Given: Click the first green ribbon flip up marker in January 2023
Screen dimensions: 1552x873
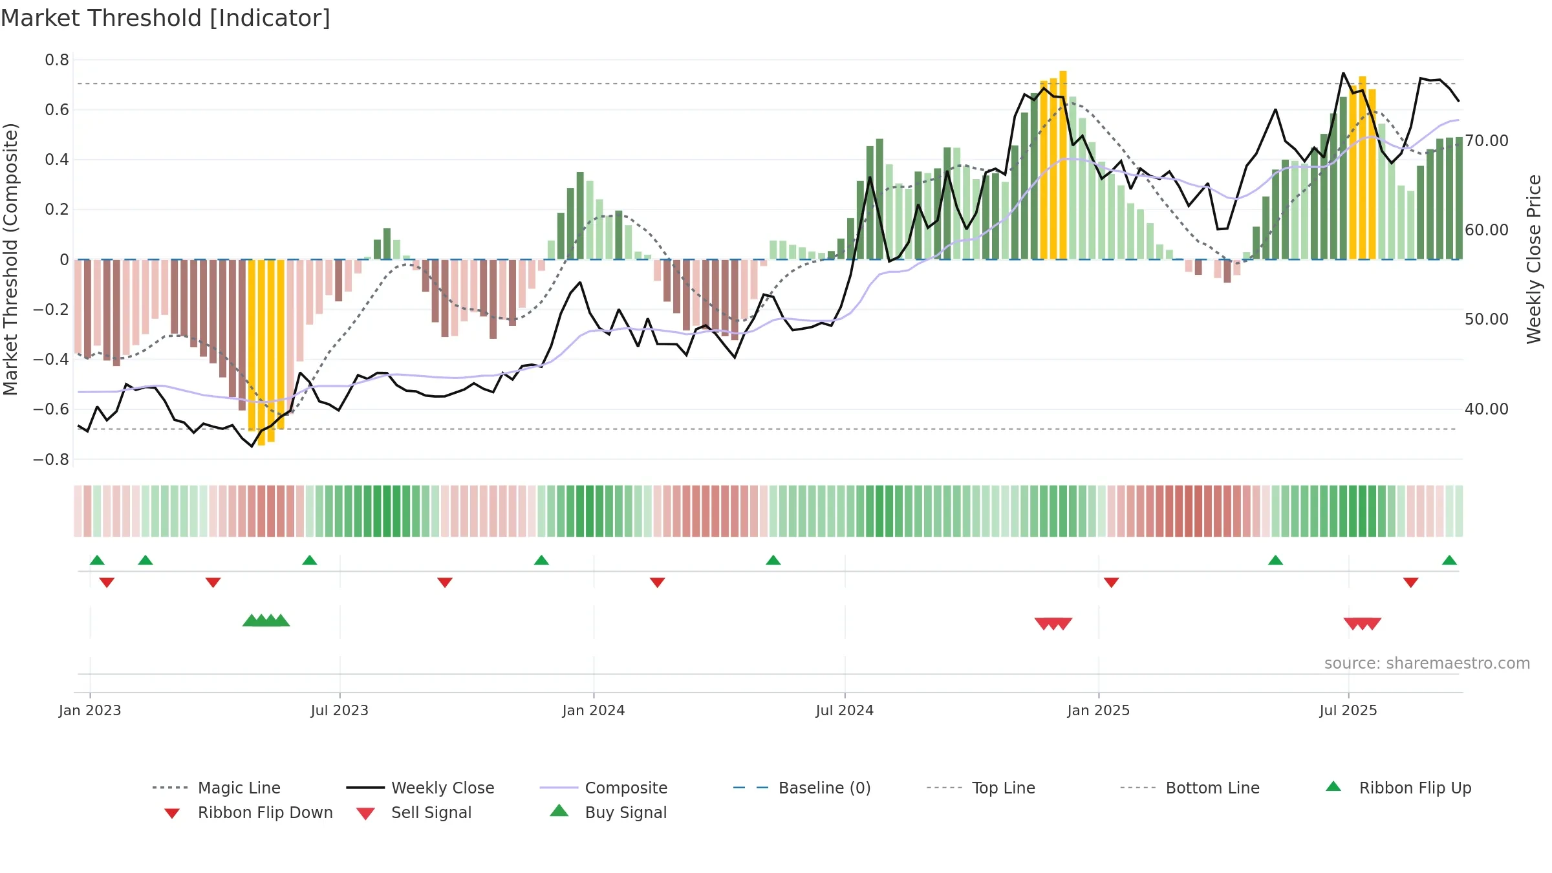Looking at the screenshot, I should pyautogui.click(x=97, y=560).
